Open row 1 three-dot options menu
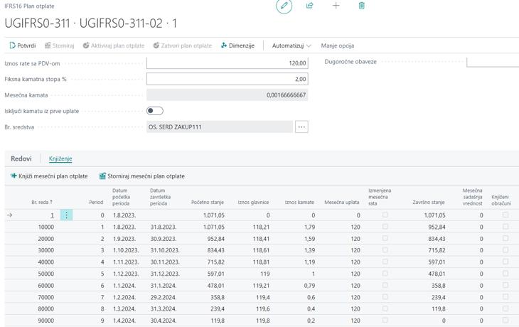519x327 pixels. [x=66, y=215]
